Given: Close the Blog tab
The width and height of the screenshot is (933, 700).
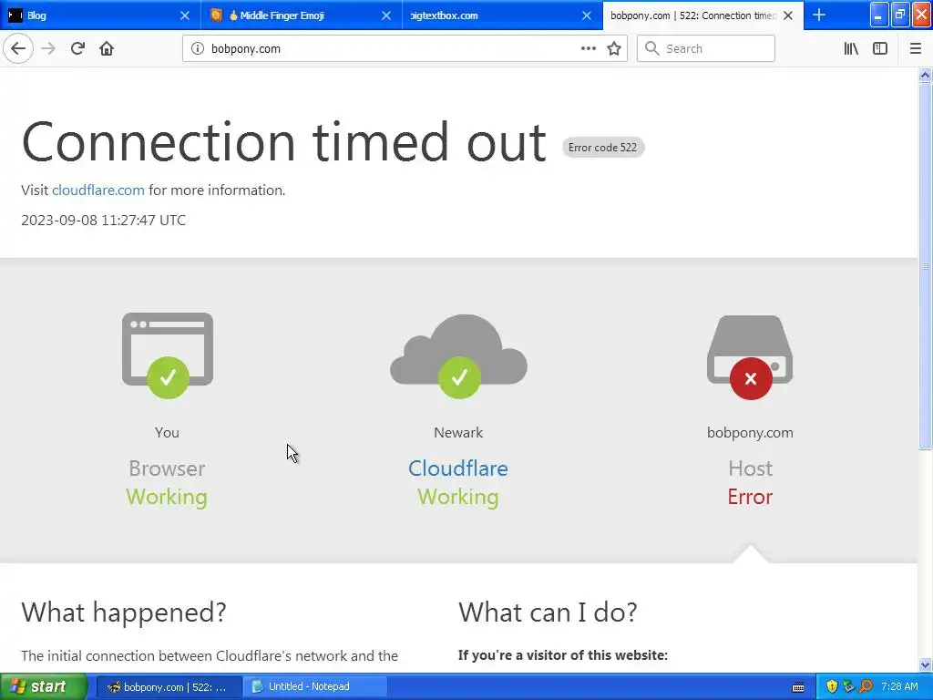Looking at the screenshot, I should (x=185, y=15).
